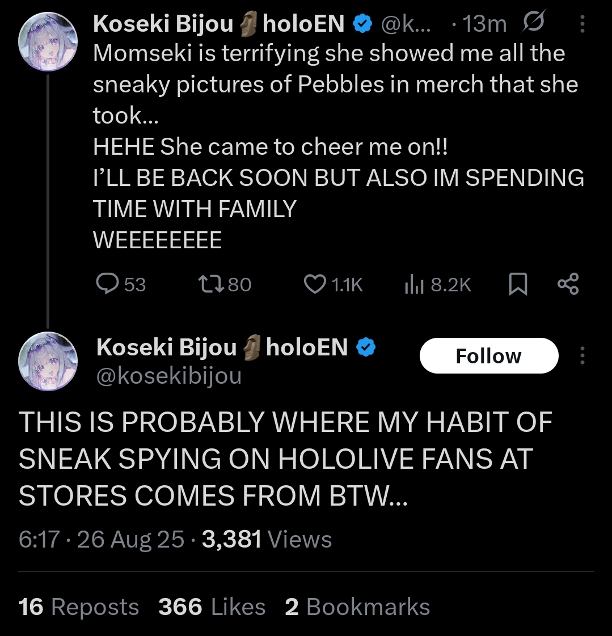612x636 pixels.
Task: View analytics showing 8.2K views
Action: [x=437, y=284]
